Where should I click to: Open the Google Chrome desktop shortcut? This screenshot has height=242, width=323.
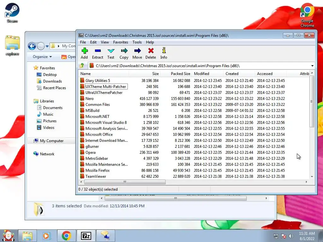point(307,15)
